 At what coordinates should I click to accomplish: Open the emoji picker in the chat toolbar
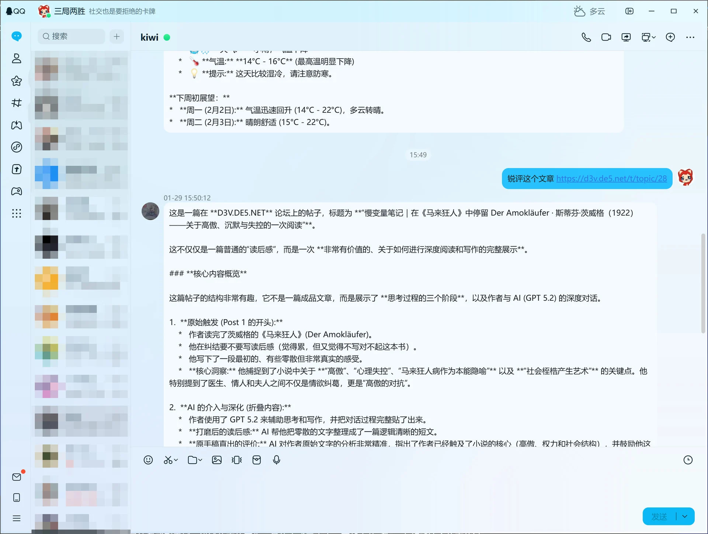pos(148,460)
